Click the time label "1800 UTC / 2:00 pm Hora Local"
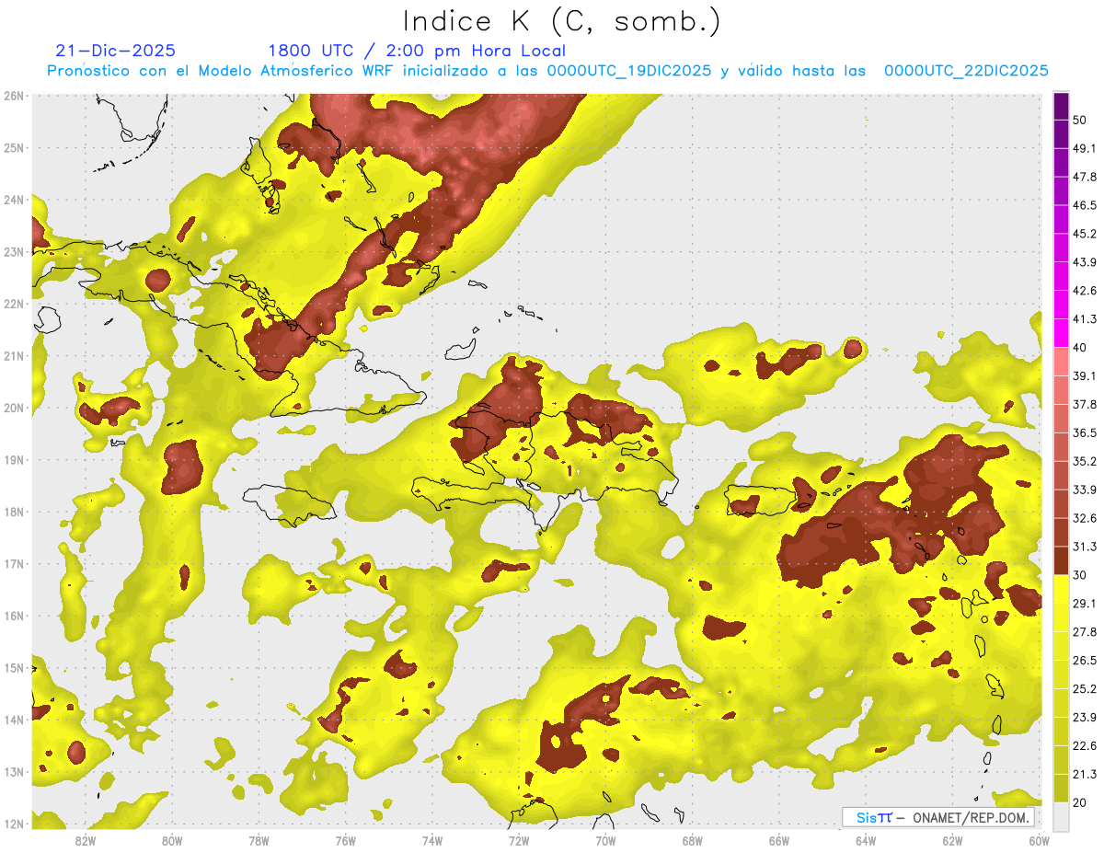The image size is (1104, 853). (x=417, y=51)
